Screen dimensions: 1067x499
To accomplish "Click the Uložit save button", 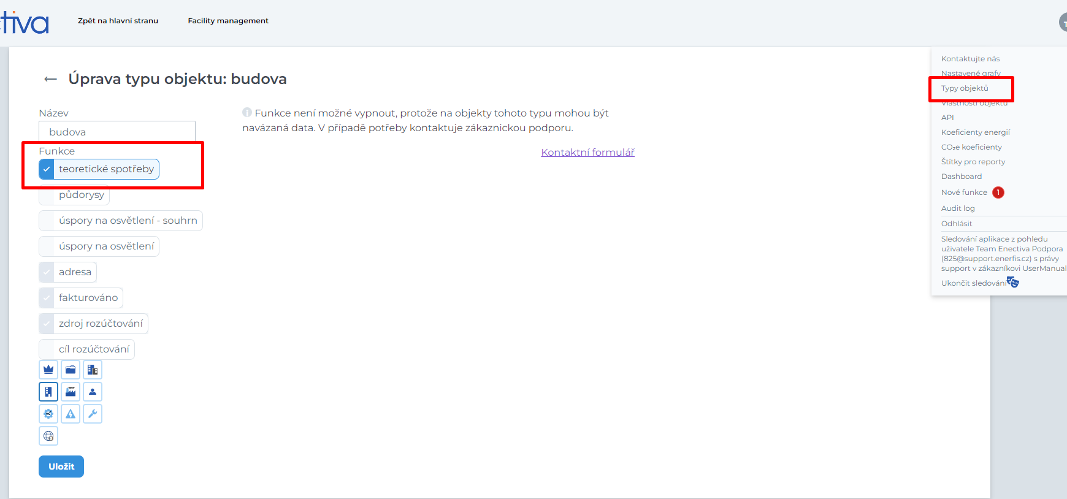I will click(x=61, y=467).
